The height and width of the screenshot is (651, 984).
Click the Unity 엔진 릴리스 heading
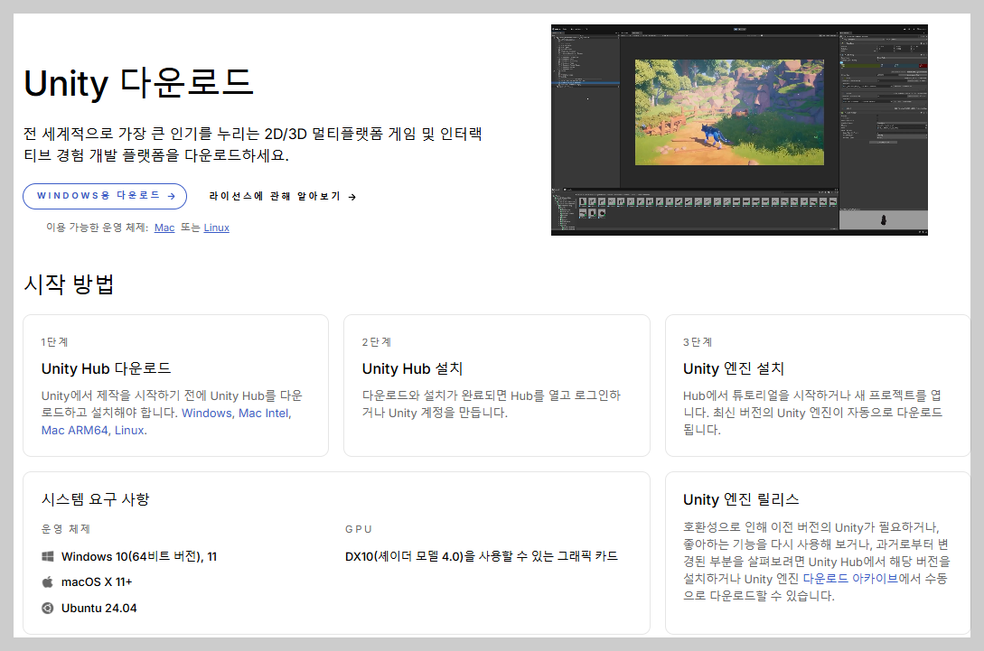(741, 499)
